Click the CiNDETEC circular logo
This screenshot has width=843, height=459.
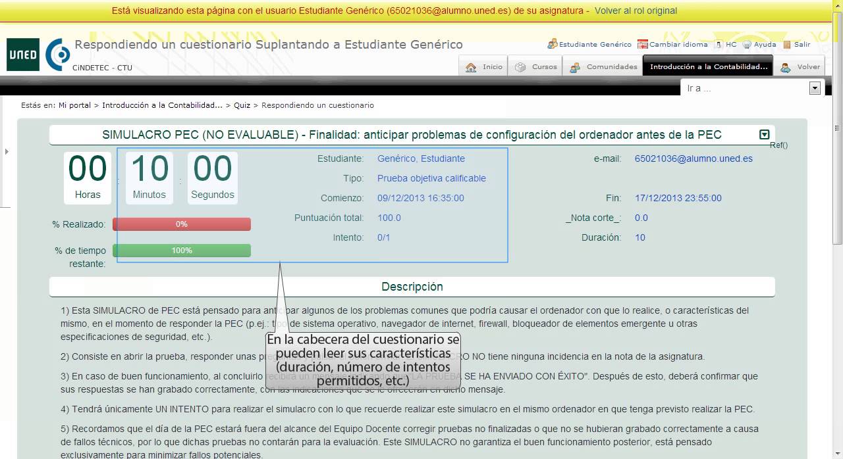coord(58,55)
